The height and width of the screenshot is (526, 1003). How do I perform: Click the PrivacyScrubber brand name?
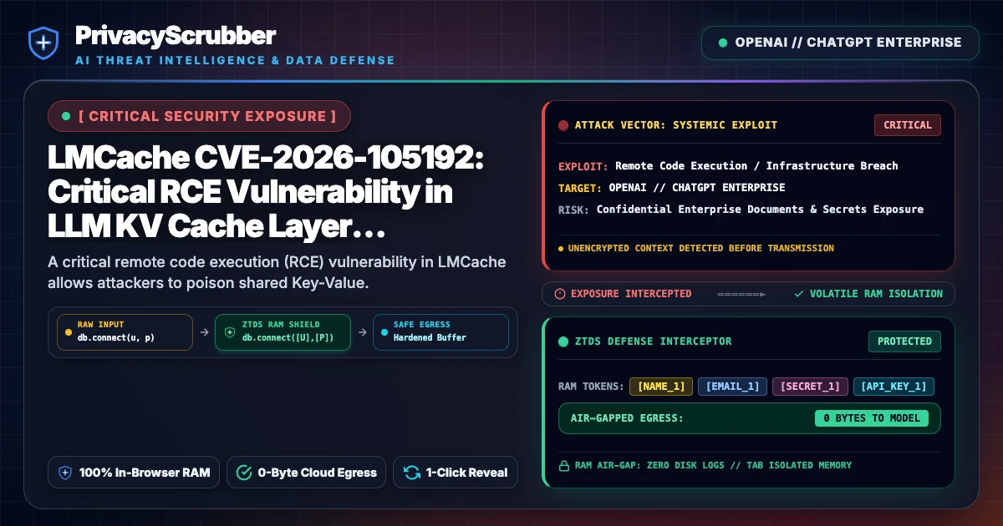tap(175, 35)
